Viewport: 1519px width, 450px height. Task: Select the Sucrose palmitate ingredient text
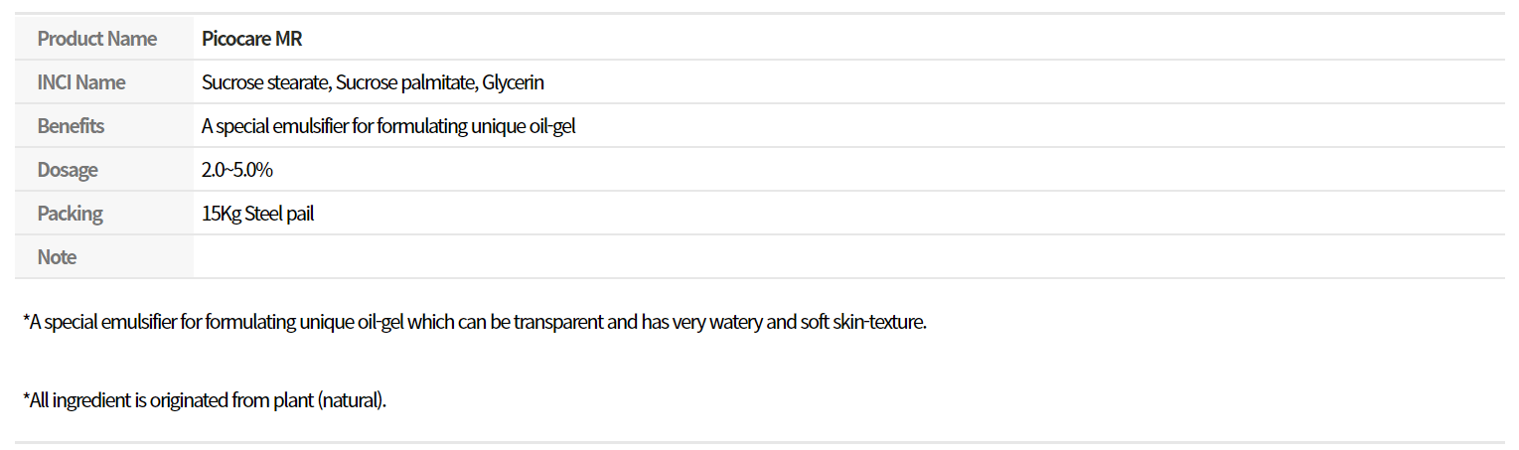click(x=405, y=82)
